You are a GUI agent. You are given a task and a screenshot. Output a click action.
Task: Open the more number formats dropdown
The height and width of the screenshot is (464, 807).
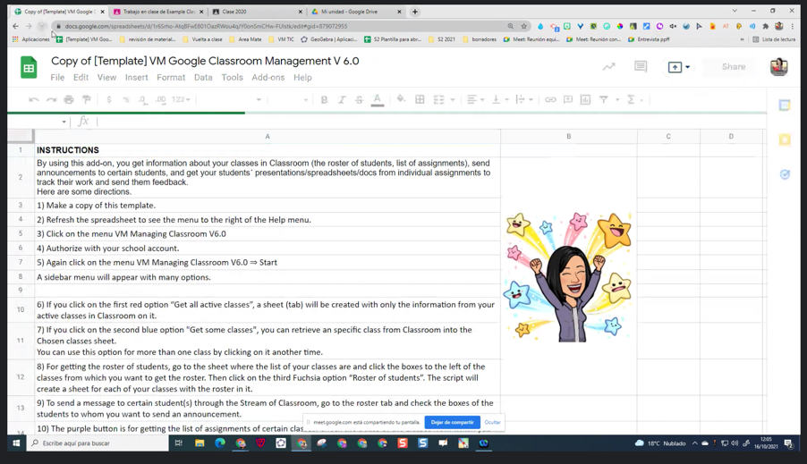click(x=181, y=100)
